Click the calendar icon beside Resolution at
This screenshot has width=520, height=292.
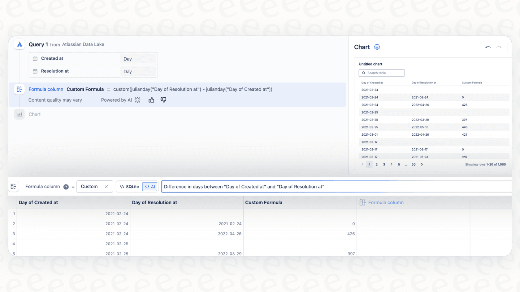pyautogui.click(x=35, y=71)
